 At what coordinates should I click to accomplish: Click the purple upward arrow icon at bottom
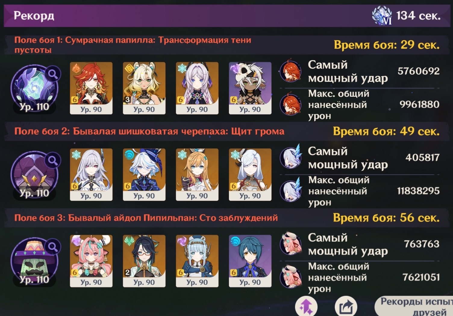click(x=306, y=306)
